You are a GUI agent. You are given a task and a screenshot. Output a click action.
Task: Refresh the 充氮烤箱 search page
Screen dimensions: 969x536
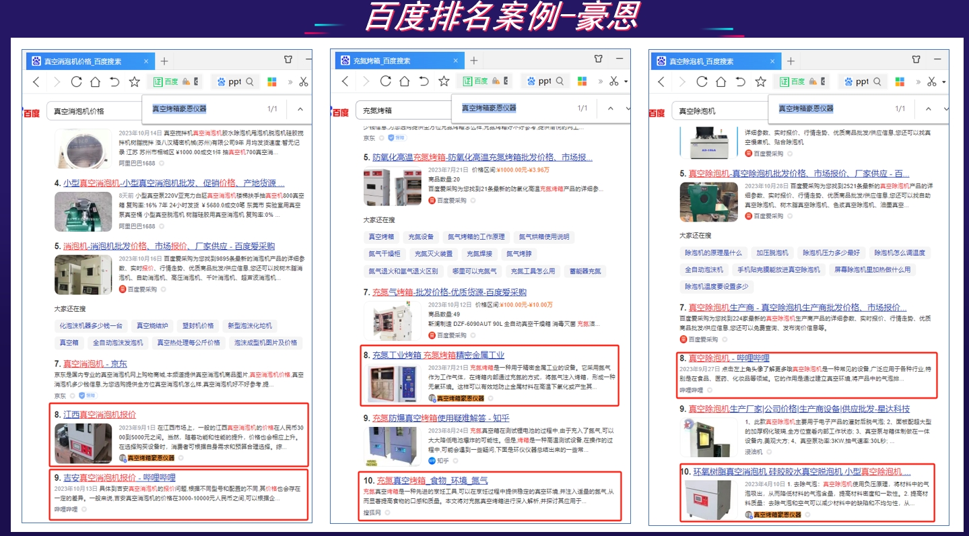(x=385, y=81)
